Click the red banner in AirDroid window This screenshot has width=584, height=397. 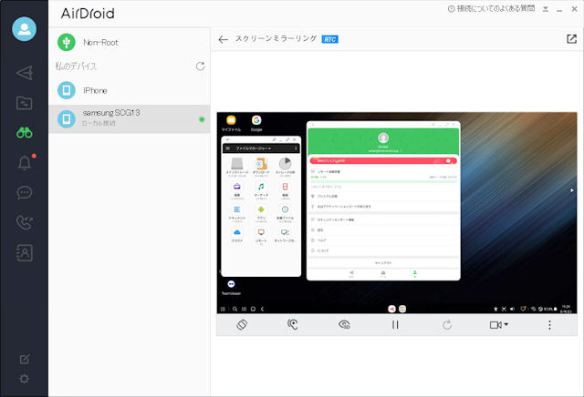(x=383, y=160)
